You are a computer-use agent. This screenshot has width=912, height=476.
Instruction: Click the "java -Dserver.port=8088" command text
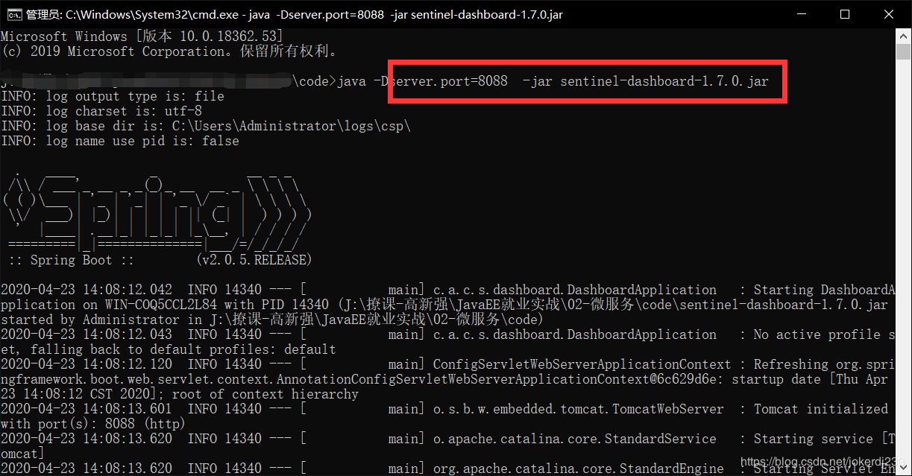click(x=423, y=81)
